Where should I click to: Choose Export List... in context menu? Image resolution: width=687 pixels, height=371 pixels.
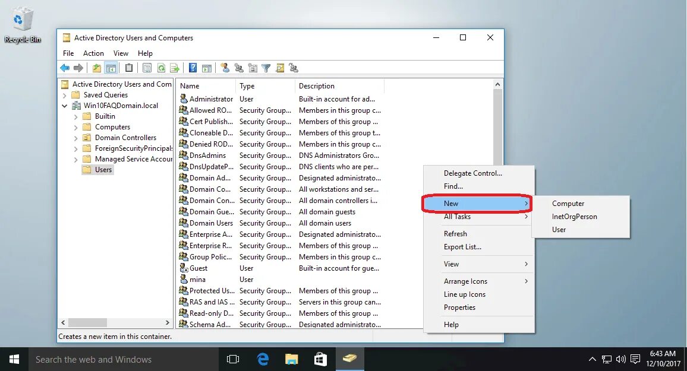[x=479, y=247]
